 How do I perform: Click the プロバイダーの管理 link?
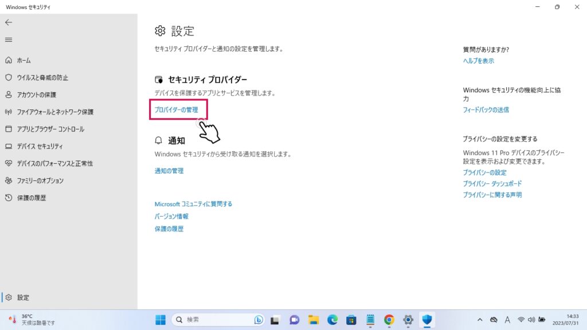[177, 109]
